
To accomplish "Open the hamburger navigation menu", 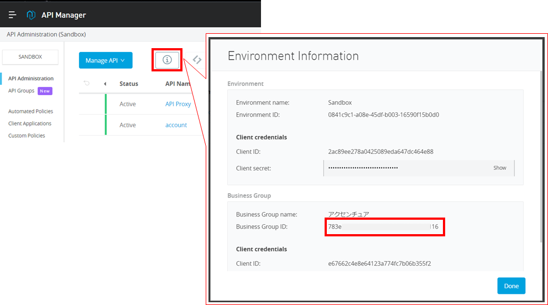I will click(12, 15).
